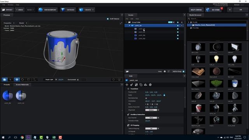Open the Aux Channel dropdown

tap(152, 118)
